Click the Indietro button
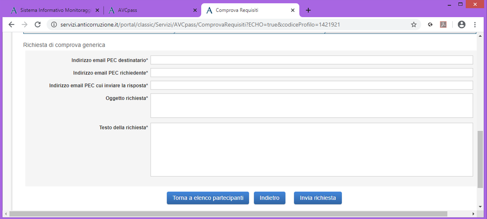487x219 pixels. (x=270, y=198)
